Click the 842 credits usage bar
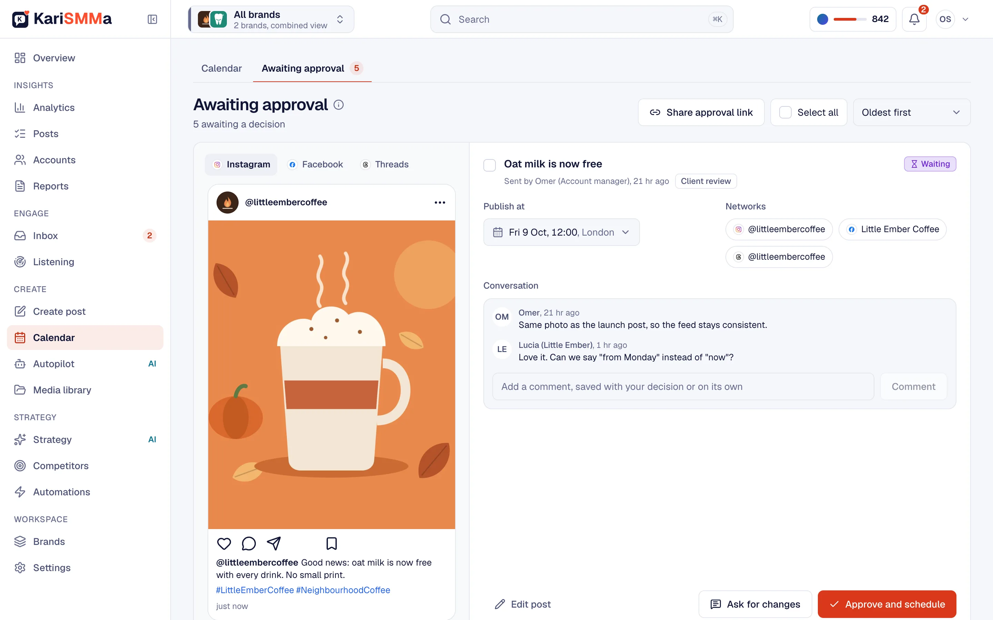993x620 pixels. (853, 19)
